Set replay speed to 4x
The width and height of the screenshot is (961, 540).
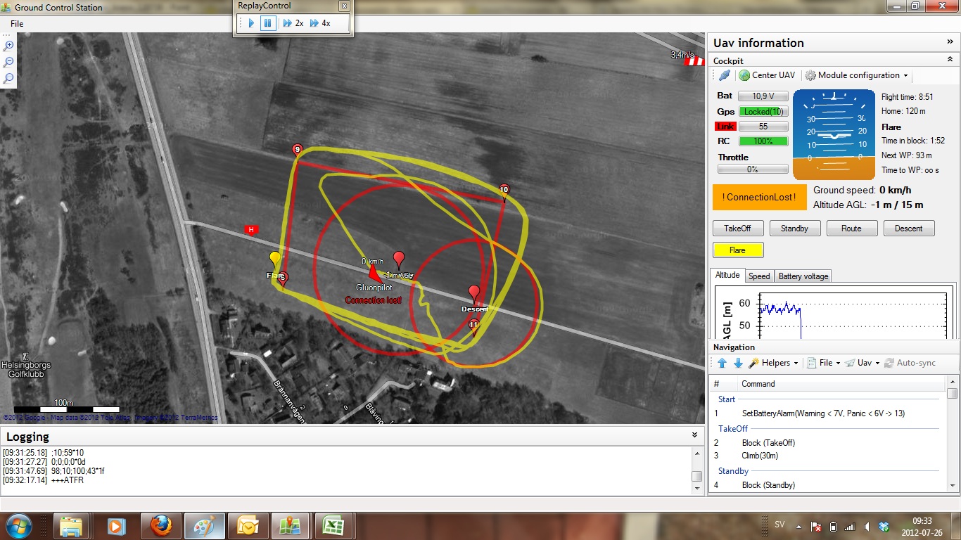coord(320,23)
